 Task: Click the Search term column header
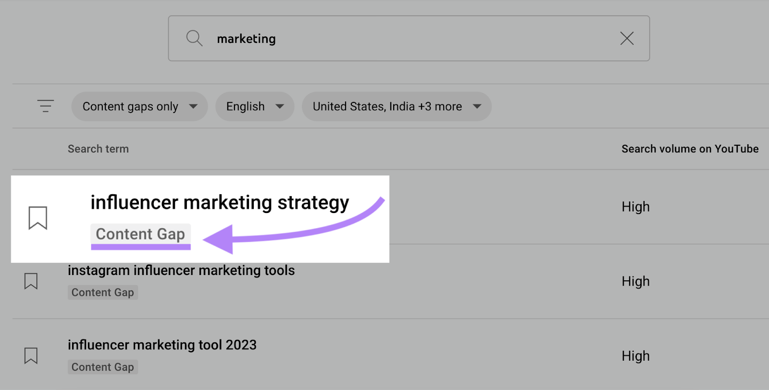(98, 149)
